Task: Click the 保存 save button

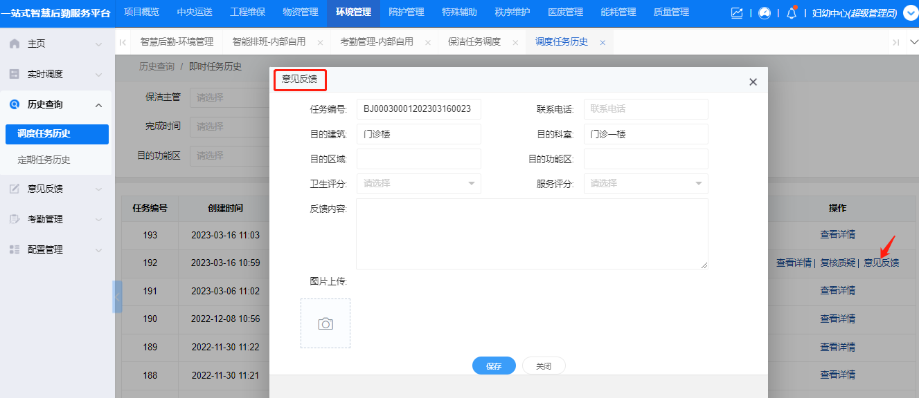Action: tap(494, 366)
